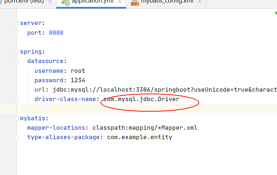Place cursor on the highlighted empty line
The width and height of the screenshot is (277, 175).
[x=148, y=109]
